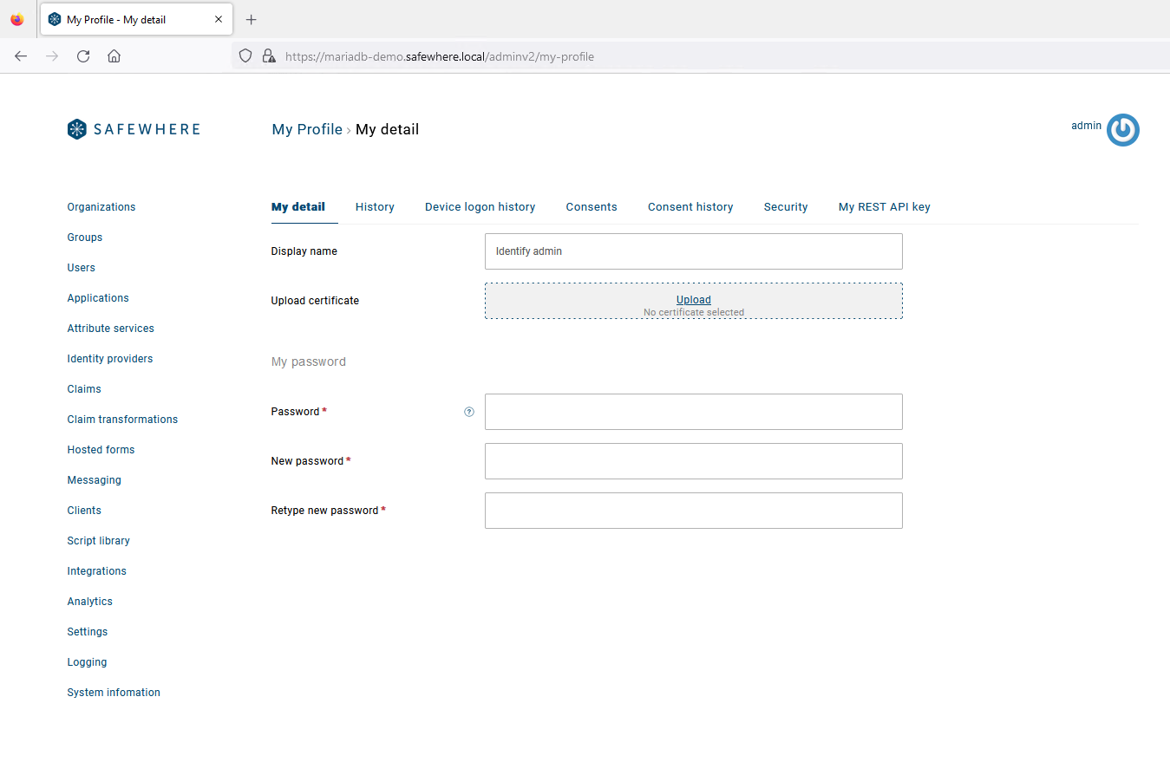
Task: Open Clients in the sidebar
Action: point(84,511)
